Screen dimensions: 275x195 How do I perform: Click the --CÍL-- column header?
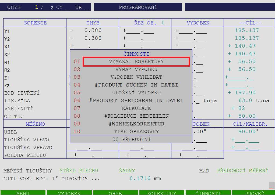pos(251,23)
